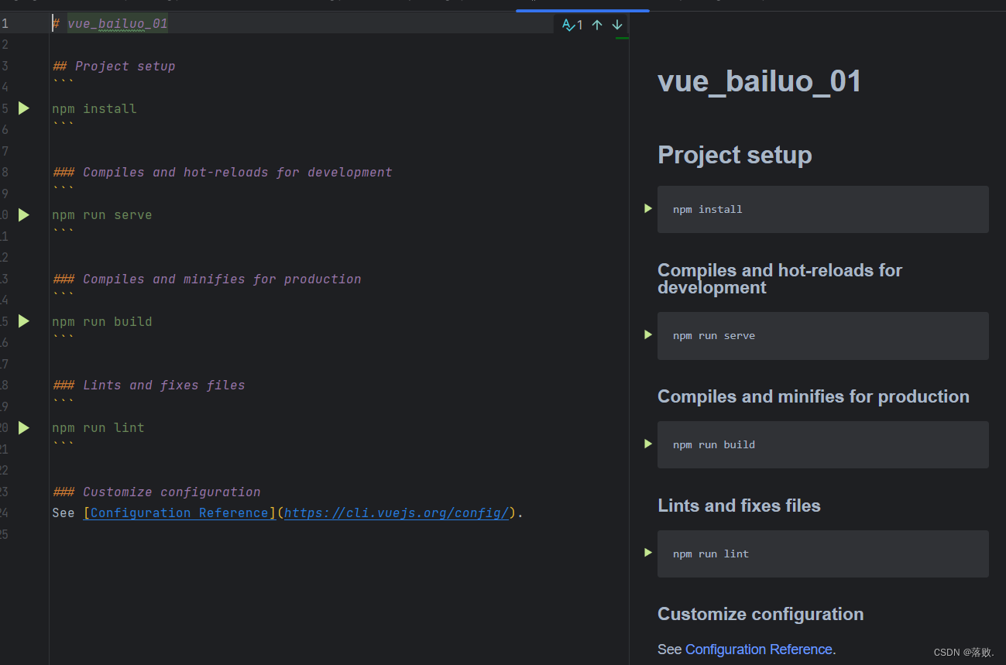This screenshot has height=665, width=1006.
Task: Go to next highlighted problem (down arrow)
Action: [617, 25]
